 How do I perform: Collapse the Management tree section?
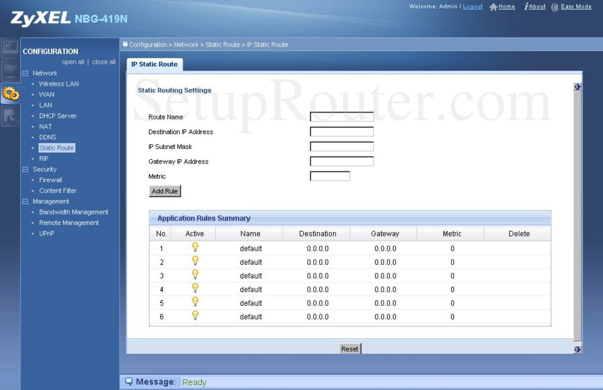[x=25, y=201]
